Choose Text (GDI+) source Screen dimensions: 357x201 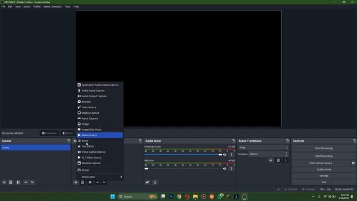pos(100,146)
